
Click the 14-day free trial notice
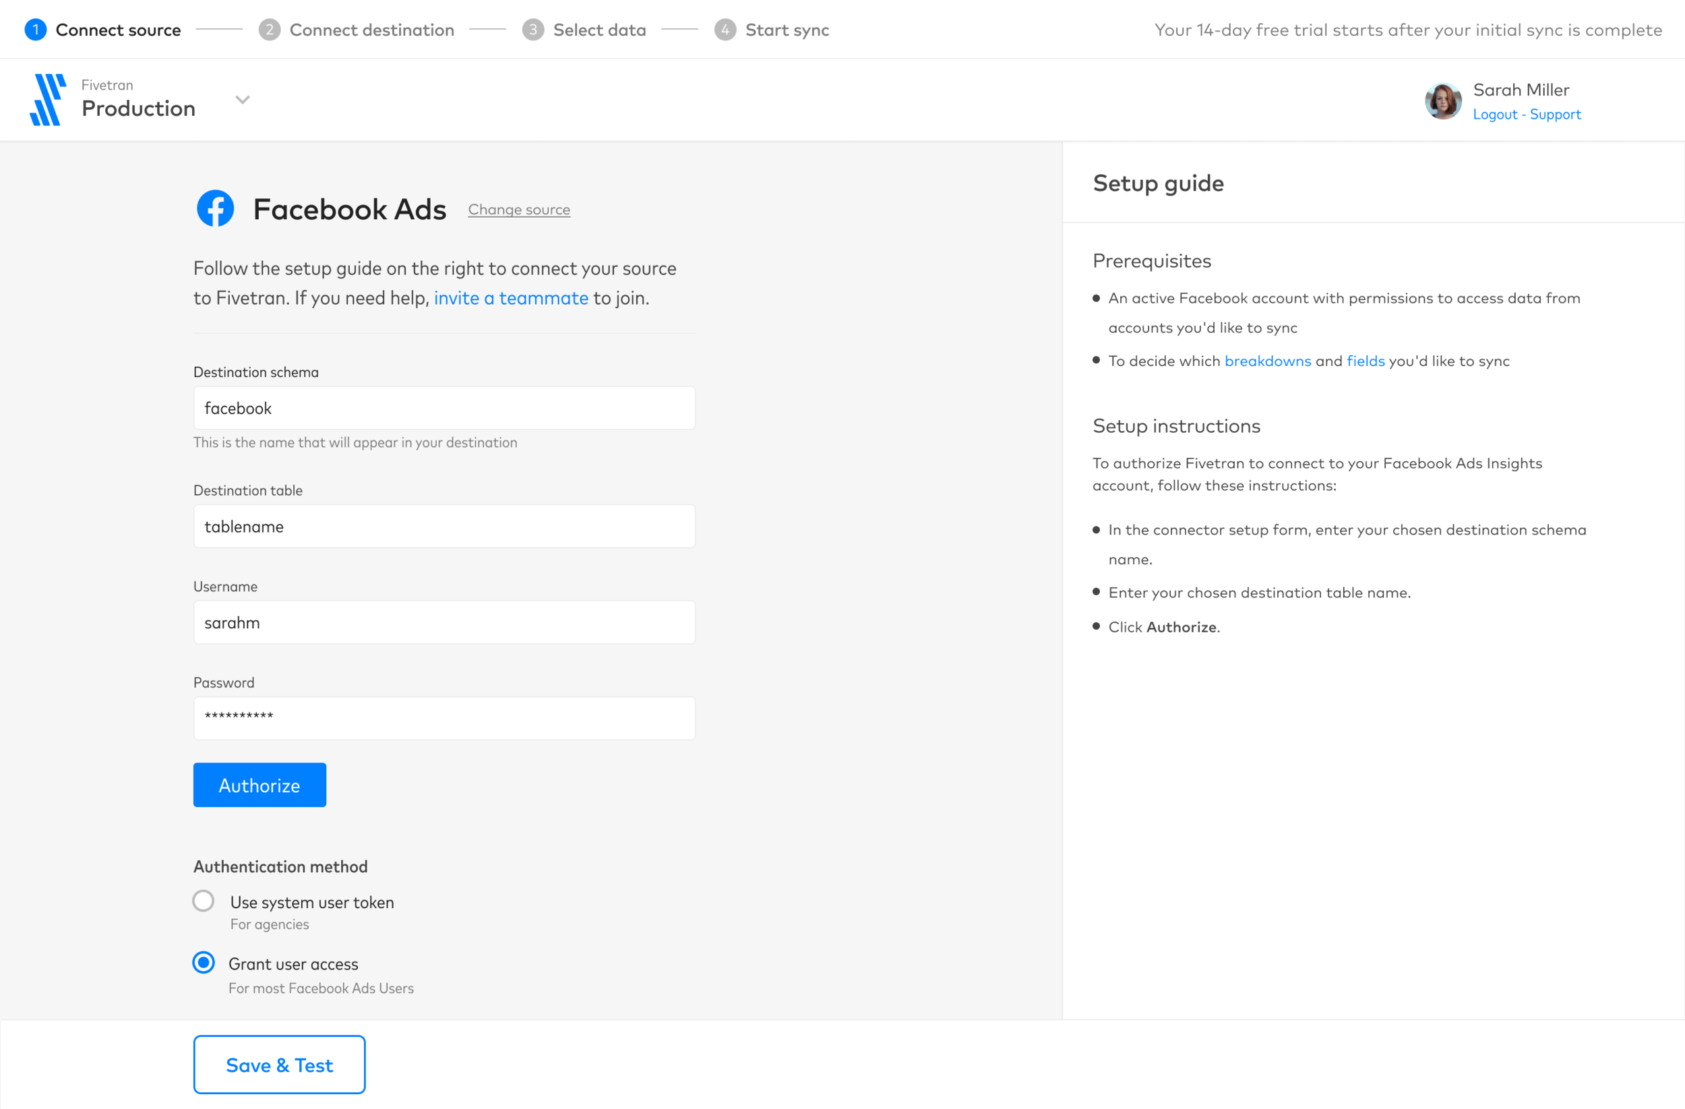coord(1408,30)
